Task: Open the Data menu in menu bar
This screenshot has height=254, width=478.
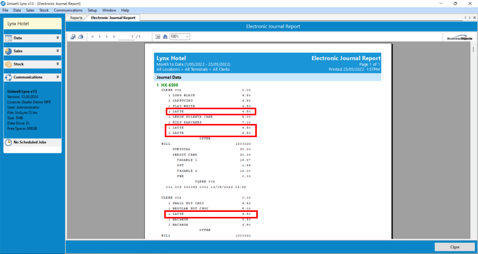Action: (17, 10)
